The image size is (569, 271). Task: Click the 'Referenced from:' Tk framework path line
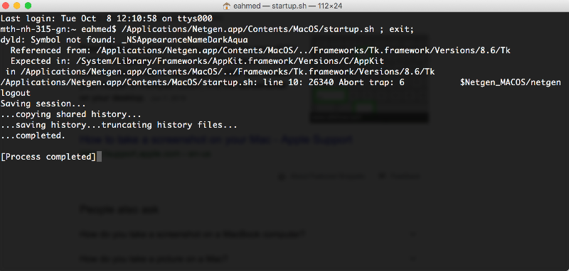point(260,50)
